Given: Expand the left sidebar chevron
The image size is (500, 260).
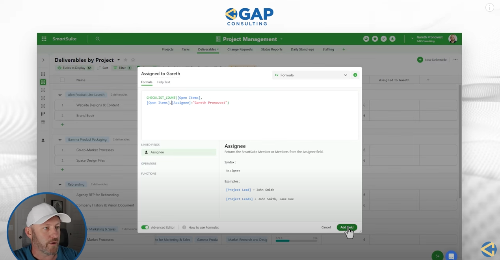Looking at the screenshot, I should (43, 60).
